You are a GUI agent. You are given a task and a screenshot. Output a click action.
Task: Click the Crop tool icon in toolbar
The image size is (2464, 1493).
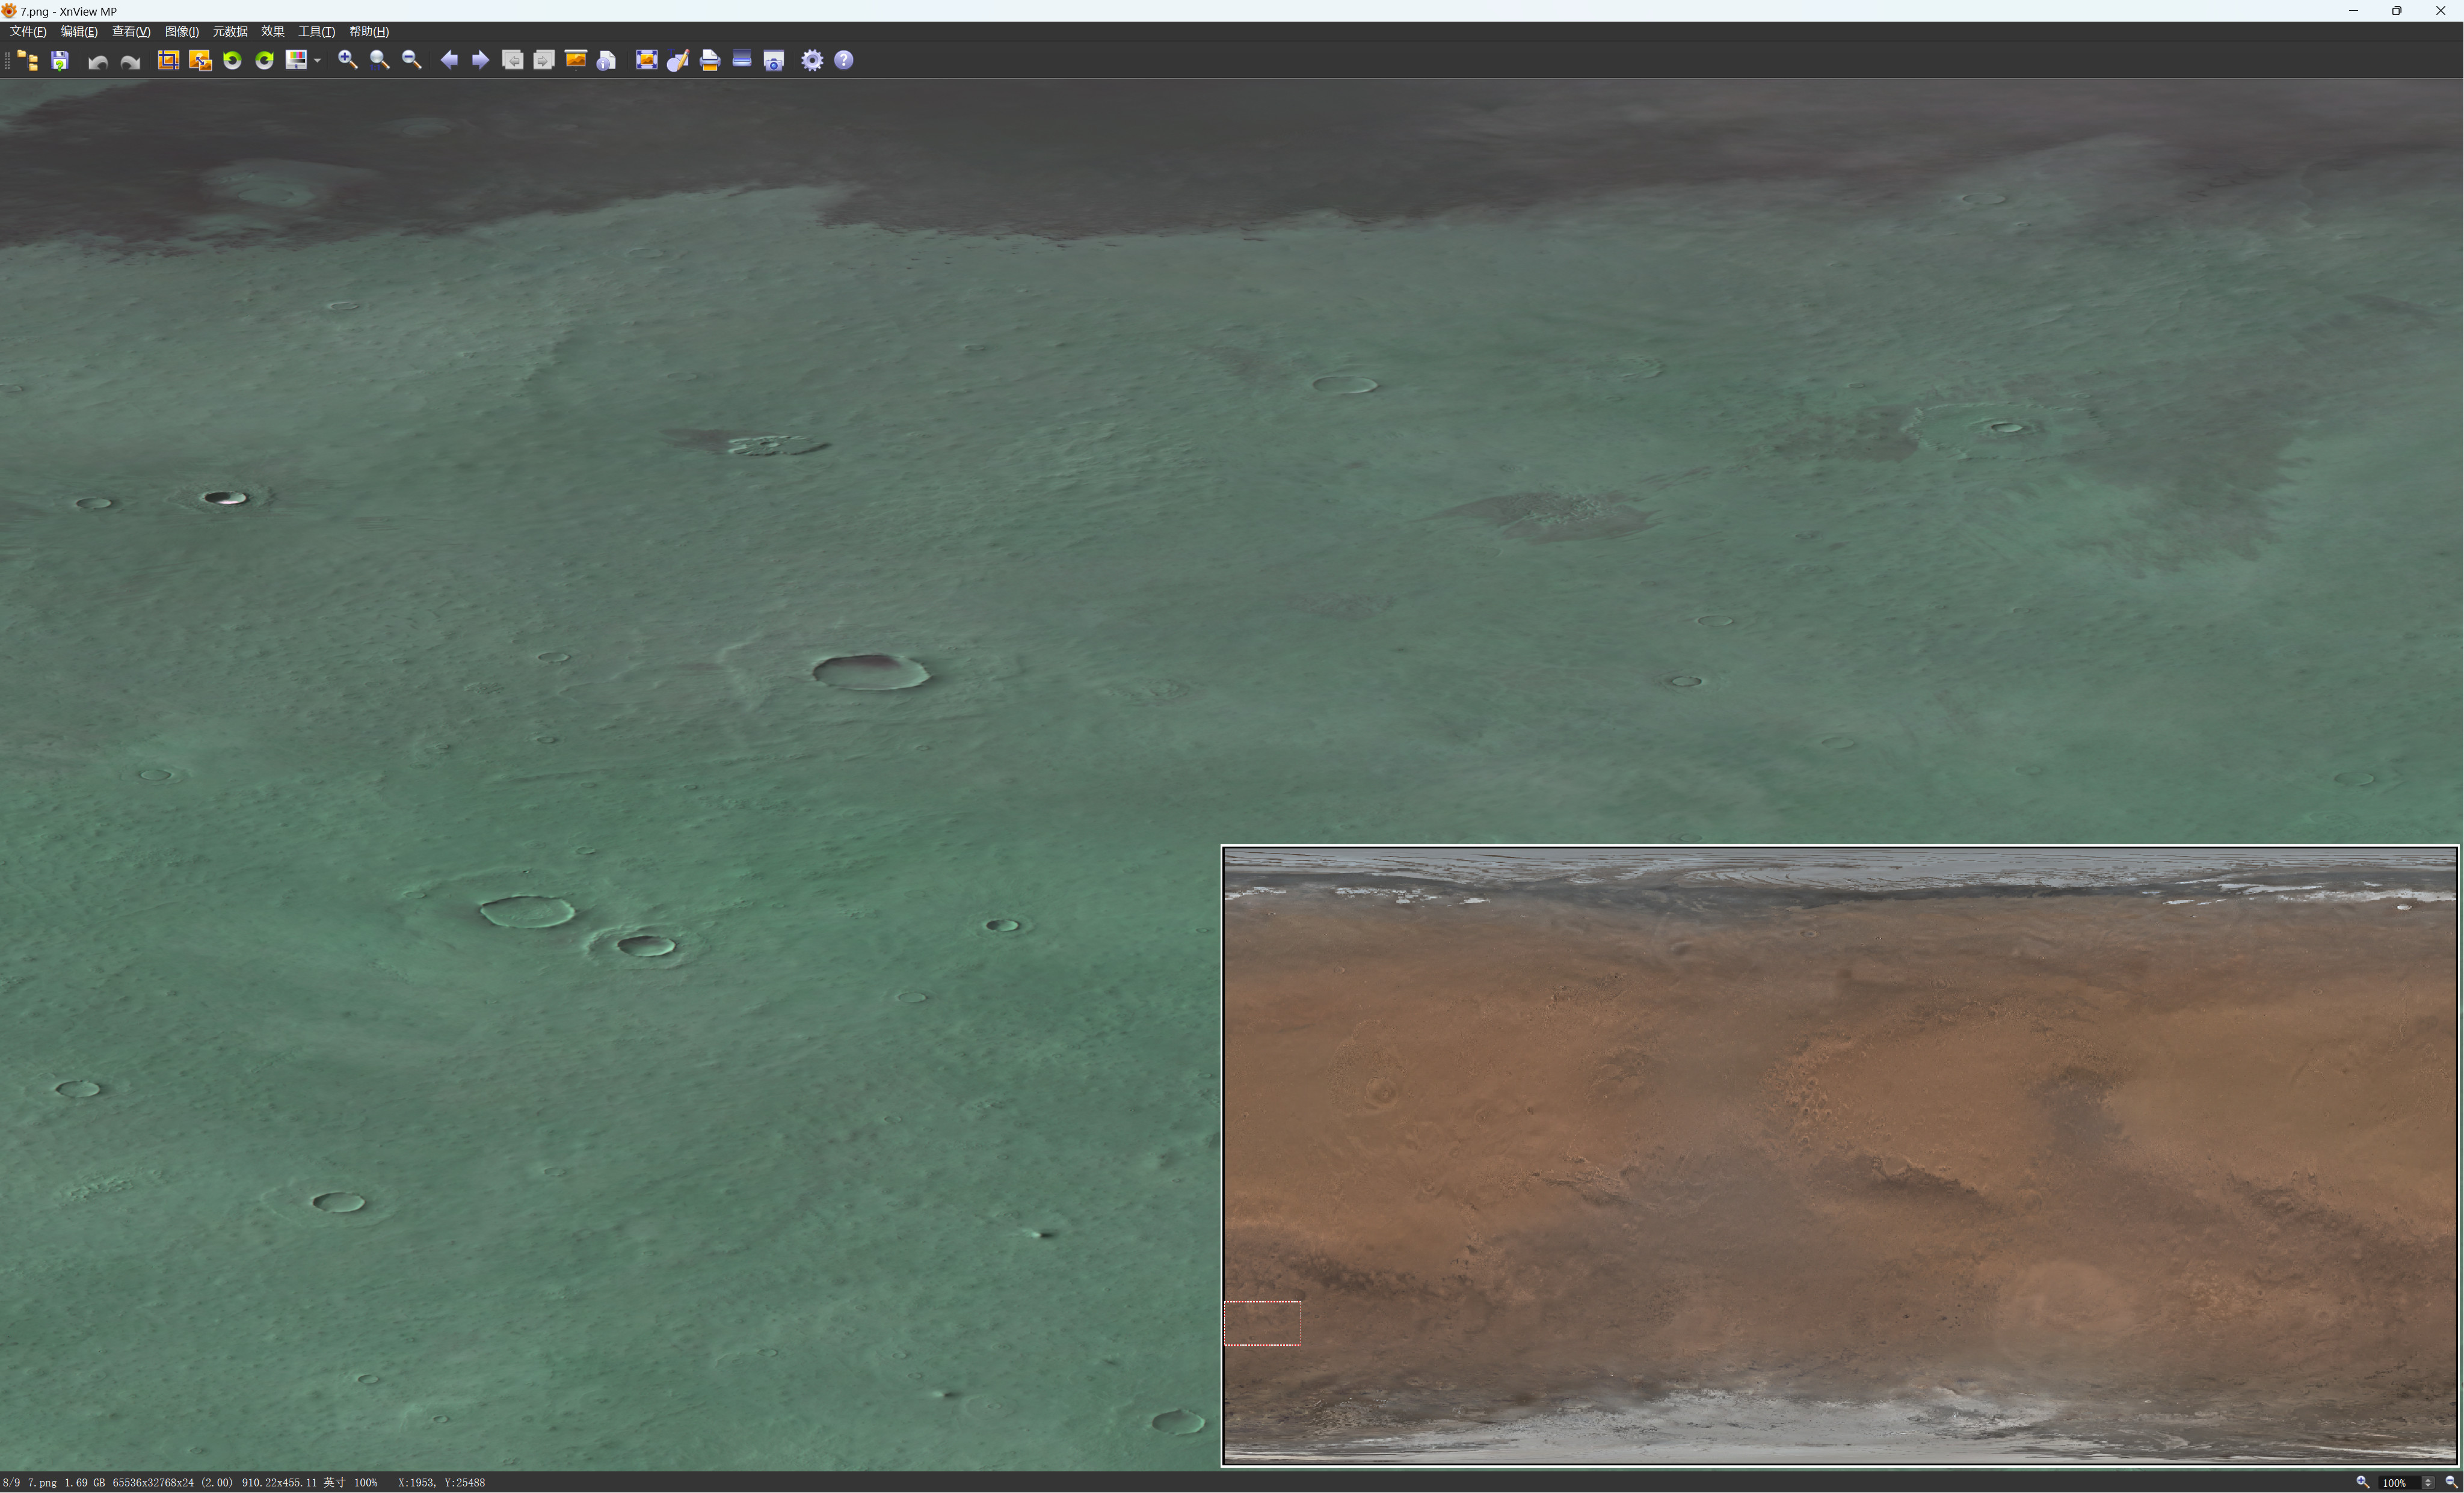(x=168, y=61)
